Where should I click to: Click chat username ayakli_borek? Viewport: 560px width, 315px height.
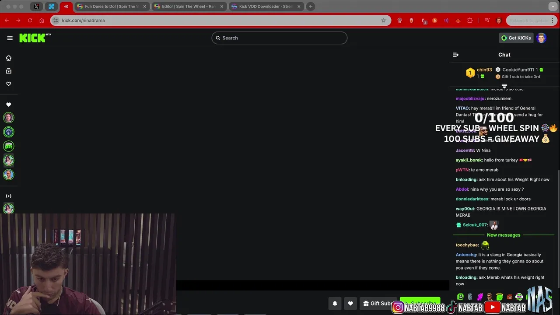[469, 161]
